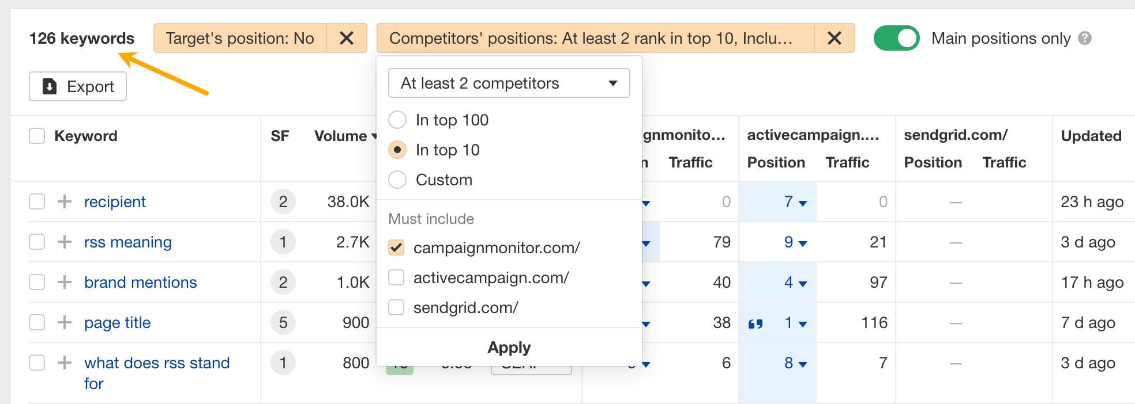Image resolution: width=1135 pixels, height=404 pixels.
Task: Open the "At least 2 competitors" dropdown
Action: (508, 83)
